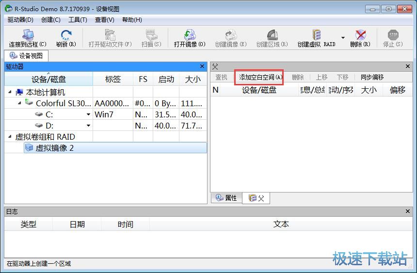The image size is (417, 273).
Task: Minimize the R-Studio window
Action: 372,9
